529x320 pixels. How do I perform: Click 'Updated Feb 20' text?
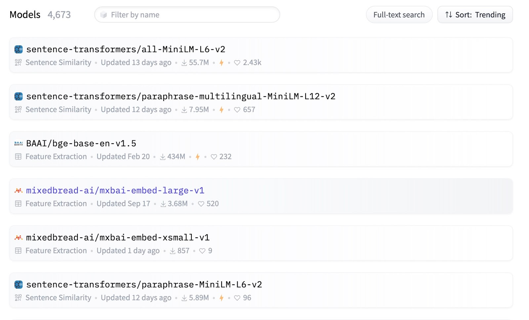123,157
